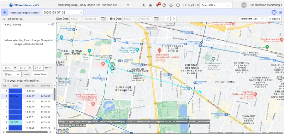This screenshot has height=134, width=284.
Task: Switch to split panel layout icon
Action: [x=274, y=13]
